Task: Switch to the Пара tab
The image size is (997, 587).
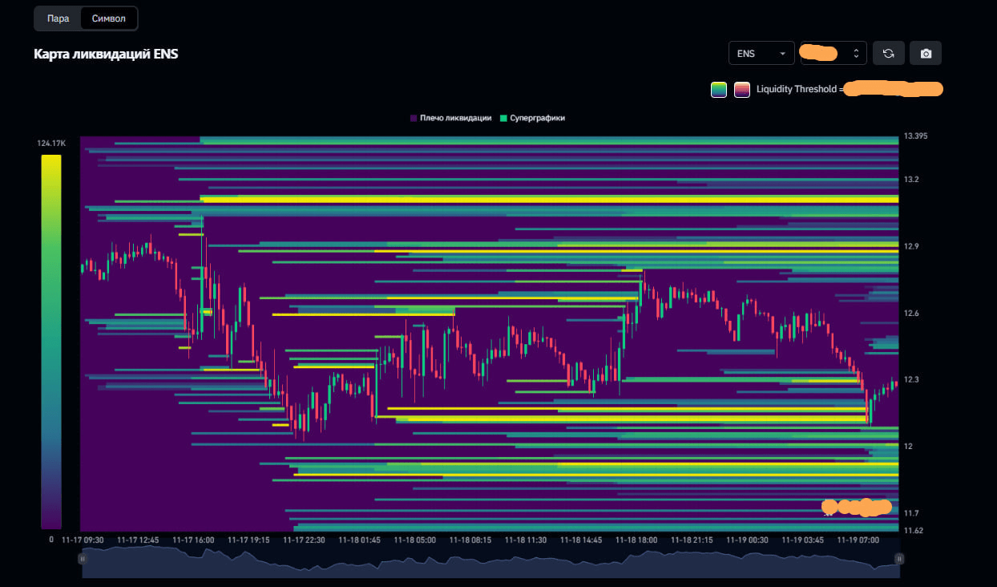Action: click(x=58, y=18)
